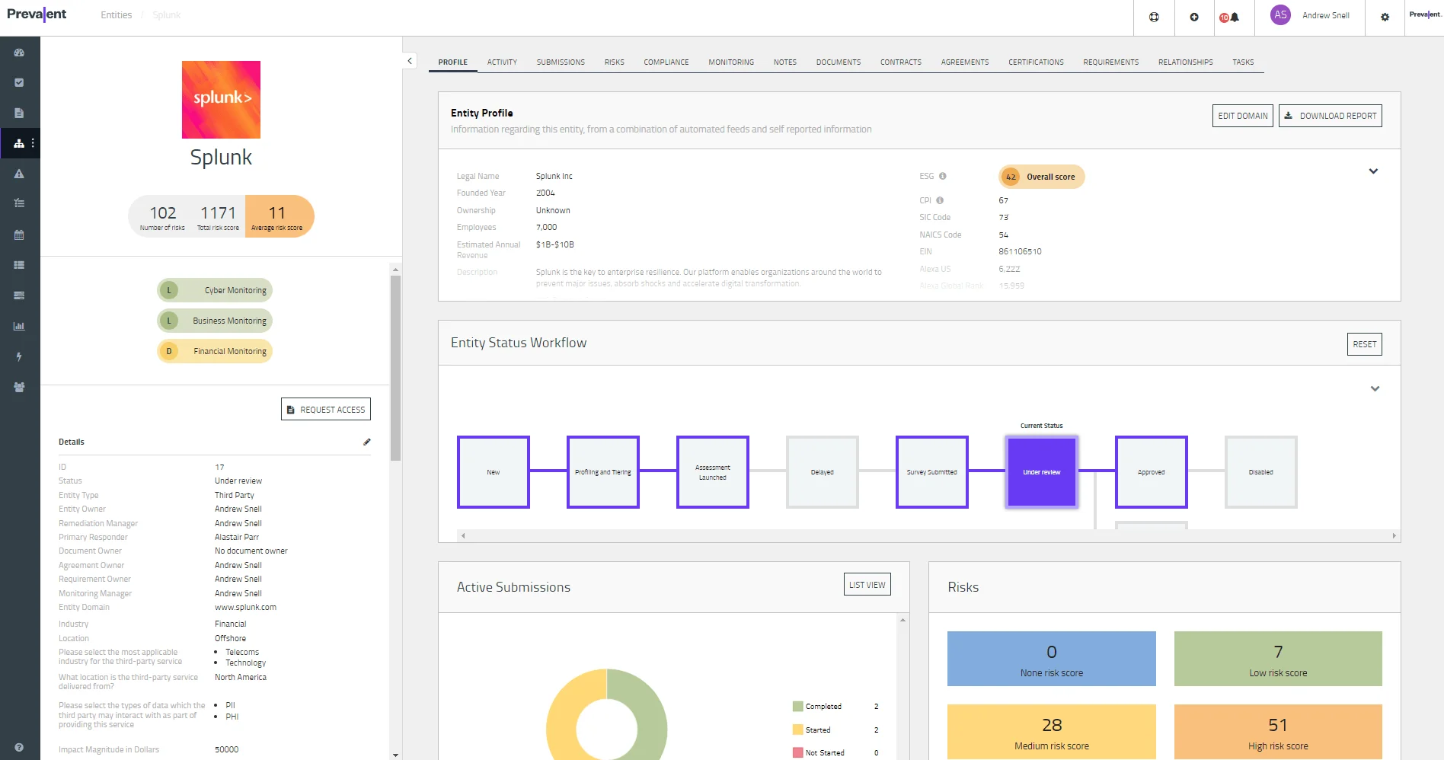Open the Compliance tab
Image resolution: width=1444 pixels, height=760 pixels.
[666, 62]
